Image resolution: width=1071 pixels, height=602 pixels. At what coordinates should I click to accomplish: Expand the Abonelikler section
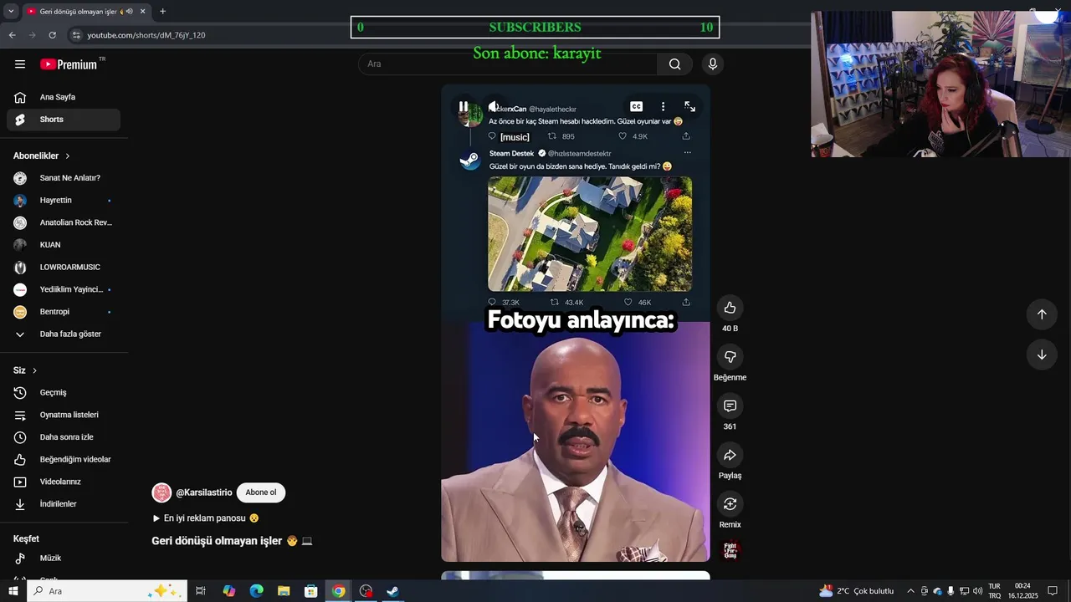pyautogui.click(x=42, y=156)
